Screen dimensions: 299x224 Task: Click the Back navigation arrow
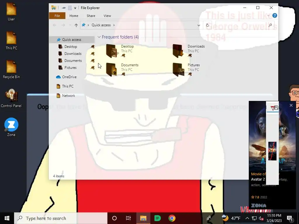(x=55, y=25)
